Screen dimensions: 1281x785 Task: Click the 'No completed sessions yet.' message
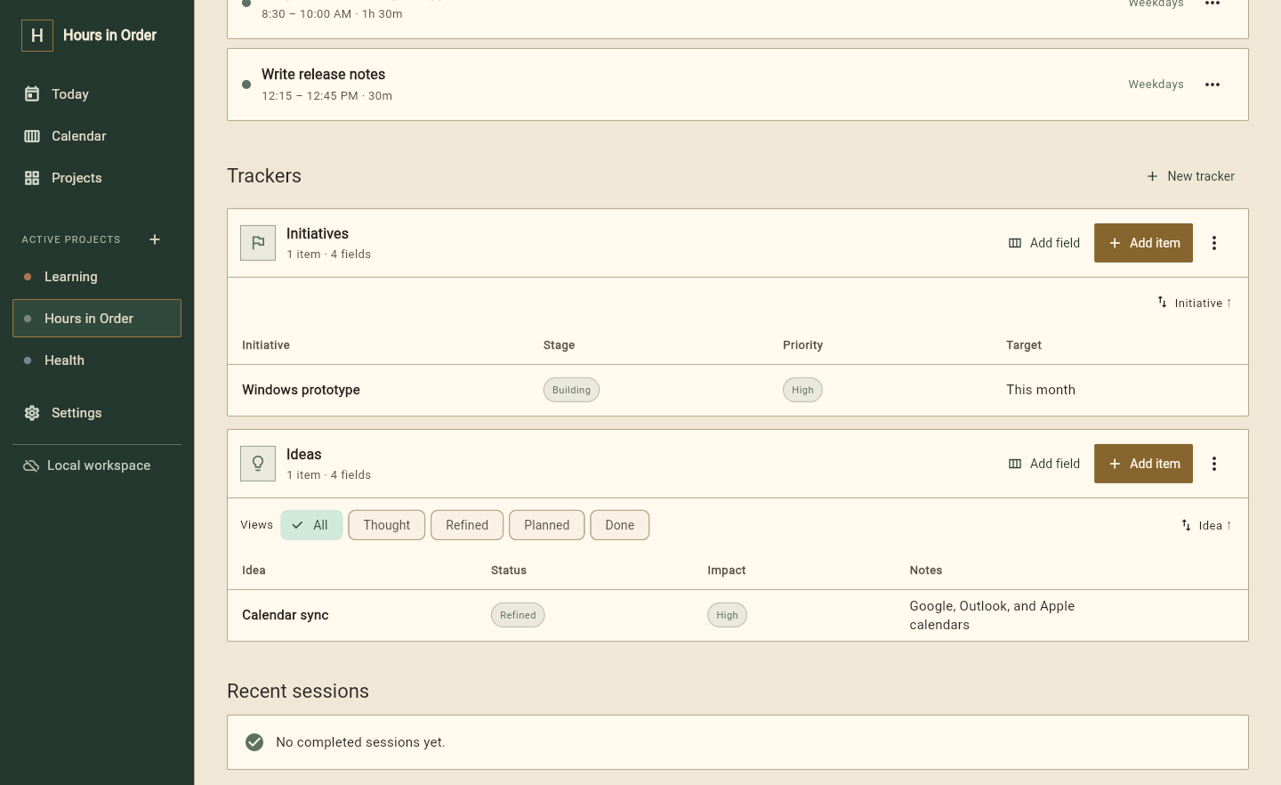tap(360, 742)
